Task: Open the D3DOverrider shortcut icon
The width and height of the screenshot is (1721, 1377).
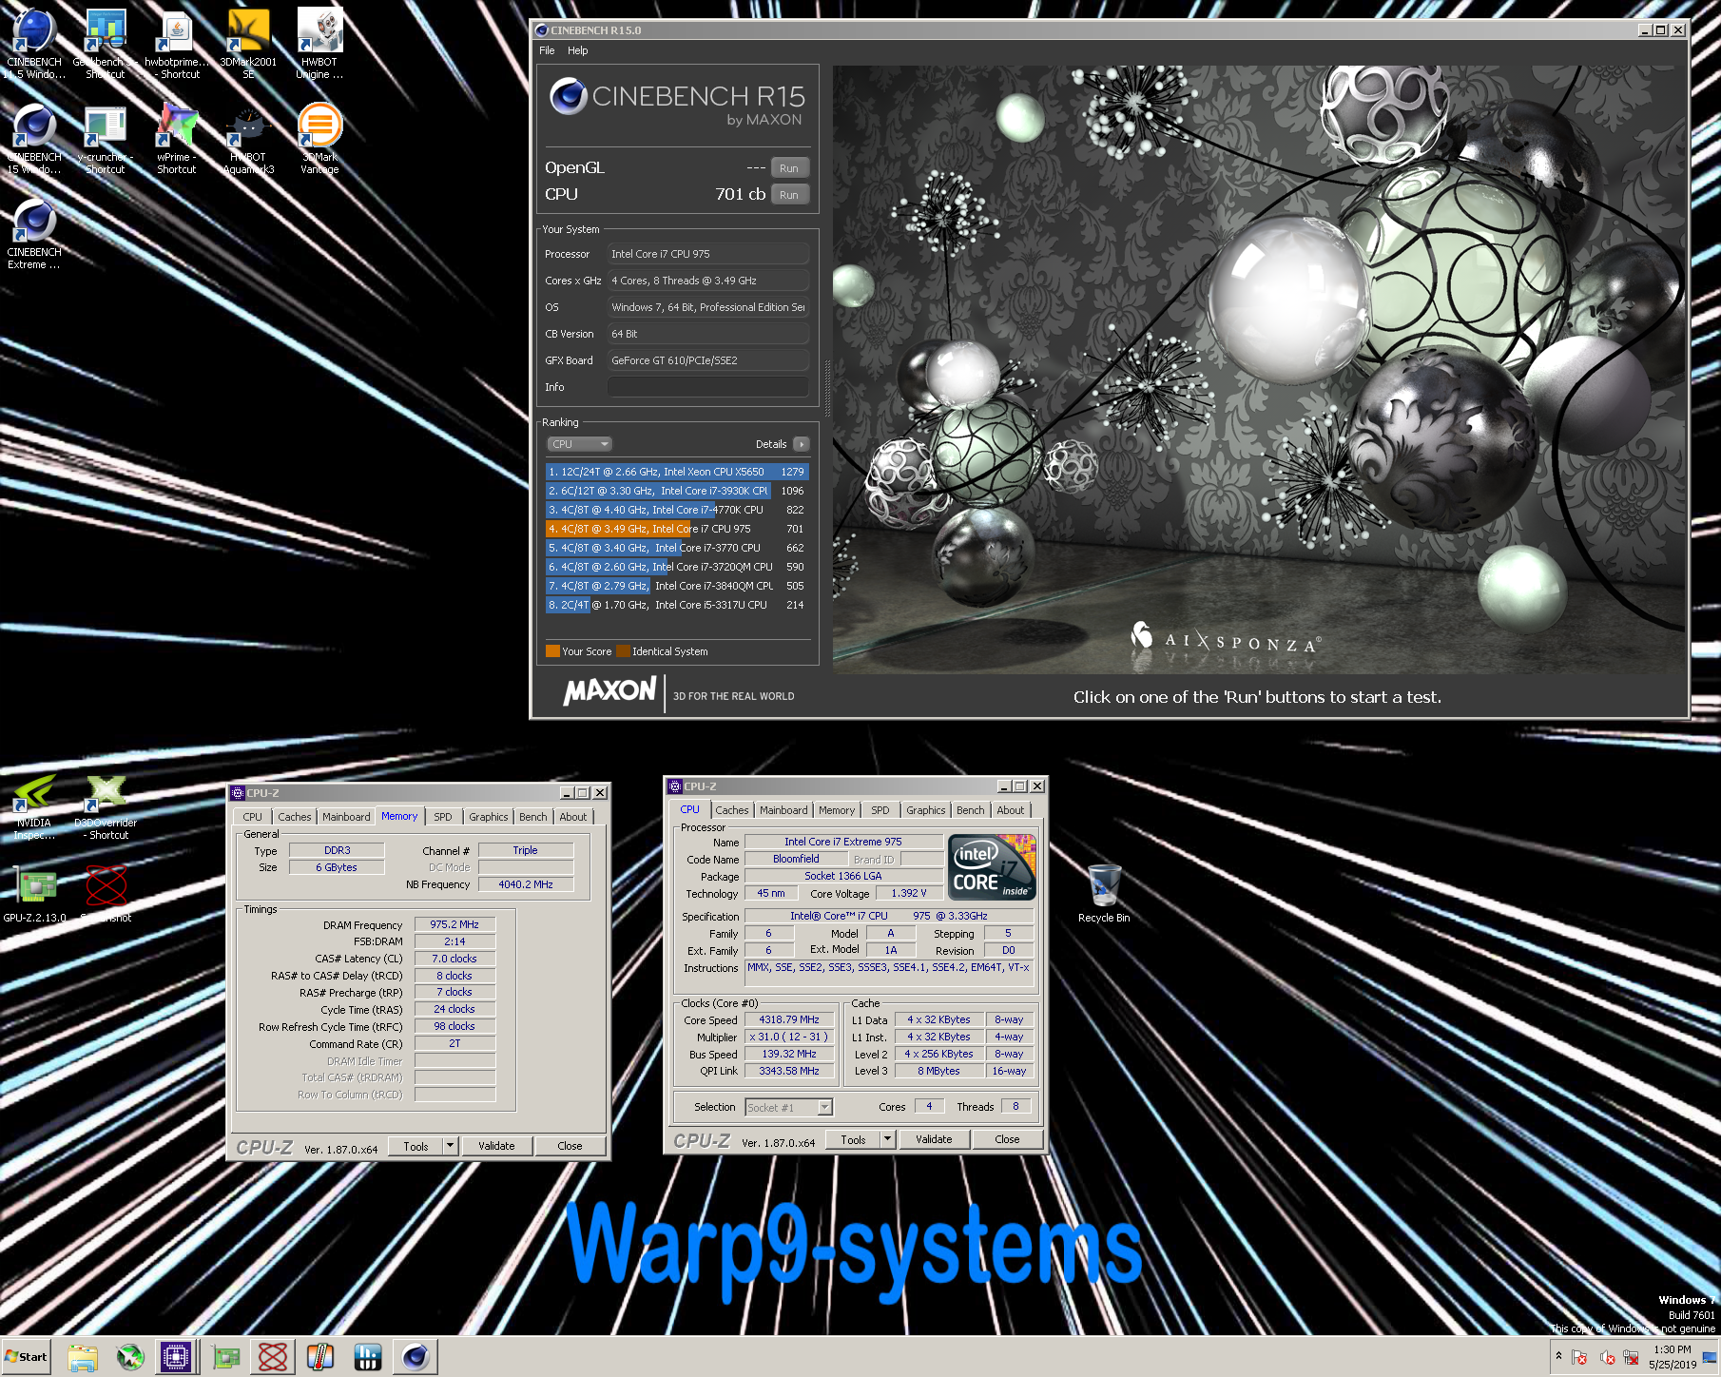Action: point(106,806)
